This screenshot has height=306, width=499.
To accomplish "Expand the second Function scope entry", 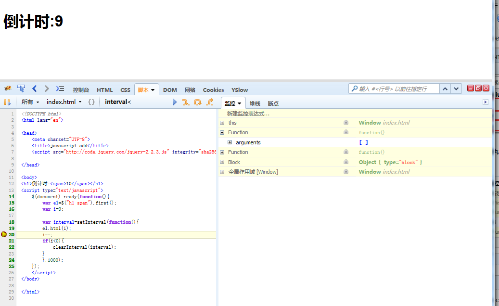I will tap(222, 153).
